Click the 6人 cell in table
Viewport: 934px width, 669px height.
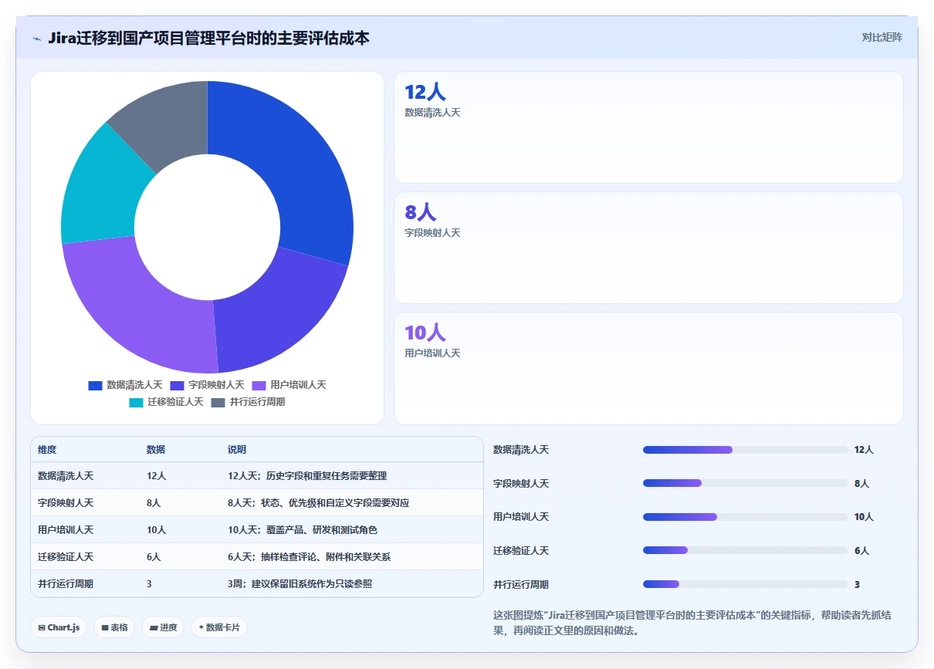pyautogui.click(x=154, y=557)
